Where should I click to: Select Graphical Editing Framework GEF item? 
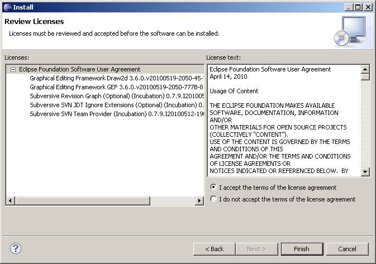tap(117, 87)
